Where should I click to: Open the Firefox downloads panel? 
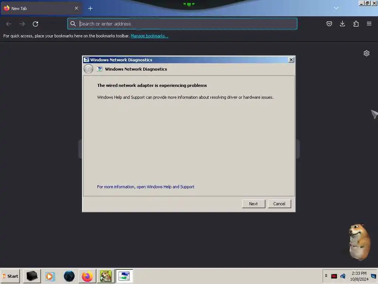[x=342, y=24]
